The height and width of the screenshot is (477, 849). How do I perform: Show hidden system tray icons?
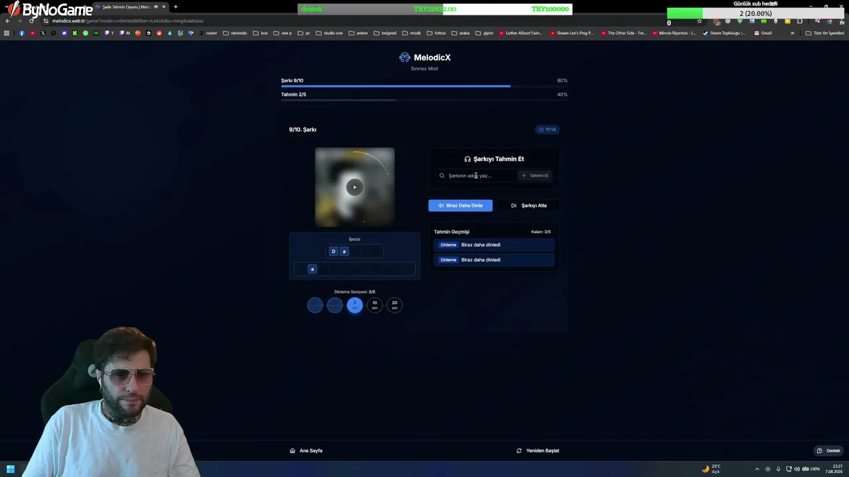[x=757, y=469]
